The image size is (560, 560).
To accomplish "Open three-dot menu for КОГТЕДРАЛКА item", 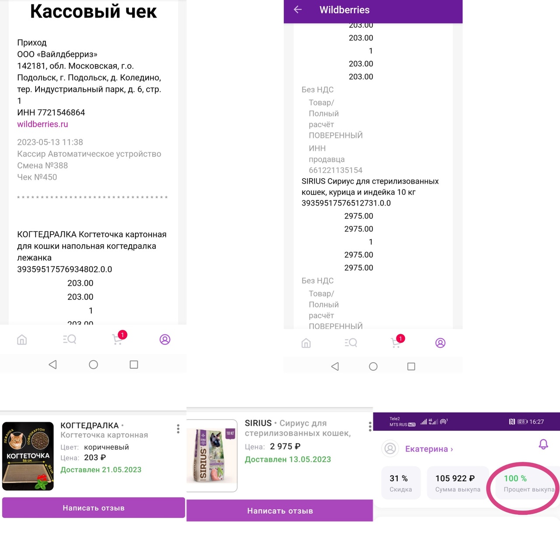I will (x=178, y=429).
